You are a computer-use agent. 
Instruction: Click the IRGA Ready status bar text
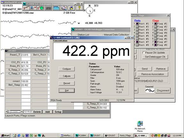click(x=56, y=100)
